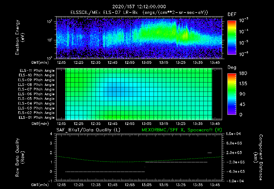Click the short data quality segment at level 2
The height and width of the screenshot is (189, 274).
(210, 153)
